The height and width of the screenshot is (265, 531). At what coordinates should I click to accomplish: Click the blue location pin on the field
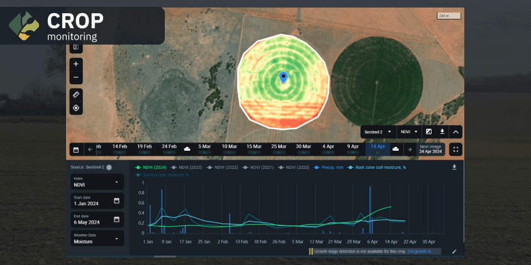click(x=283, y=78)
